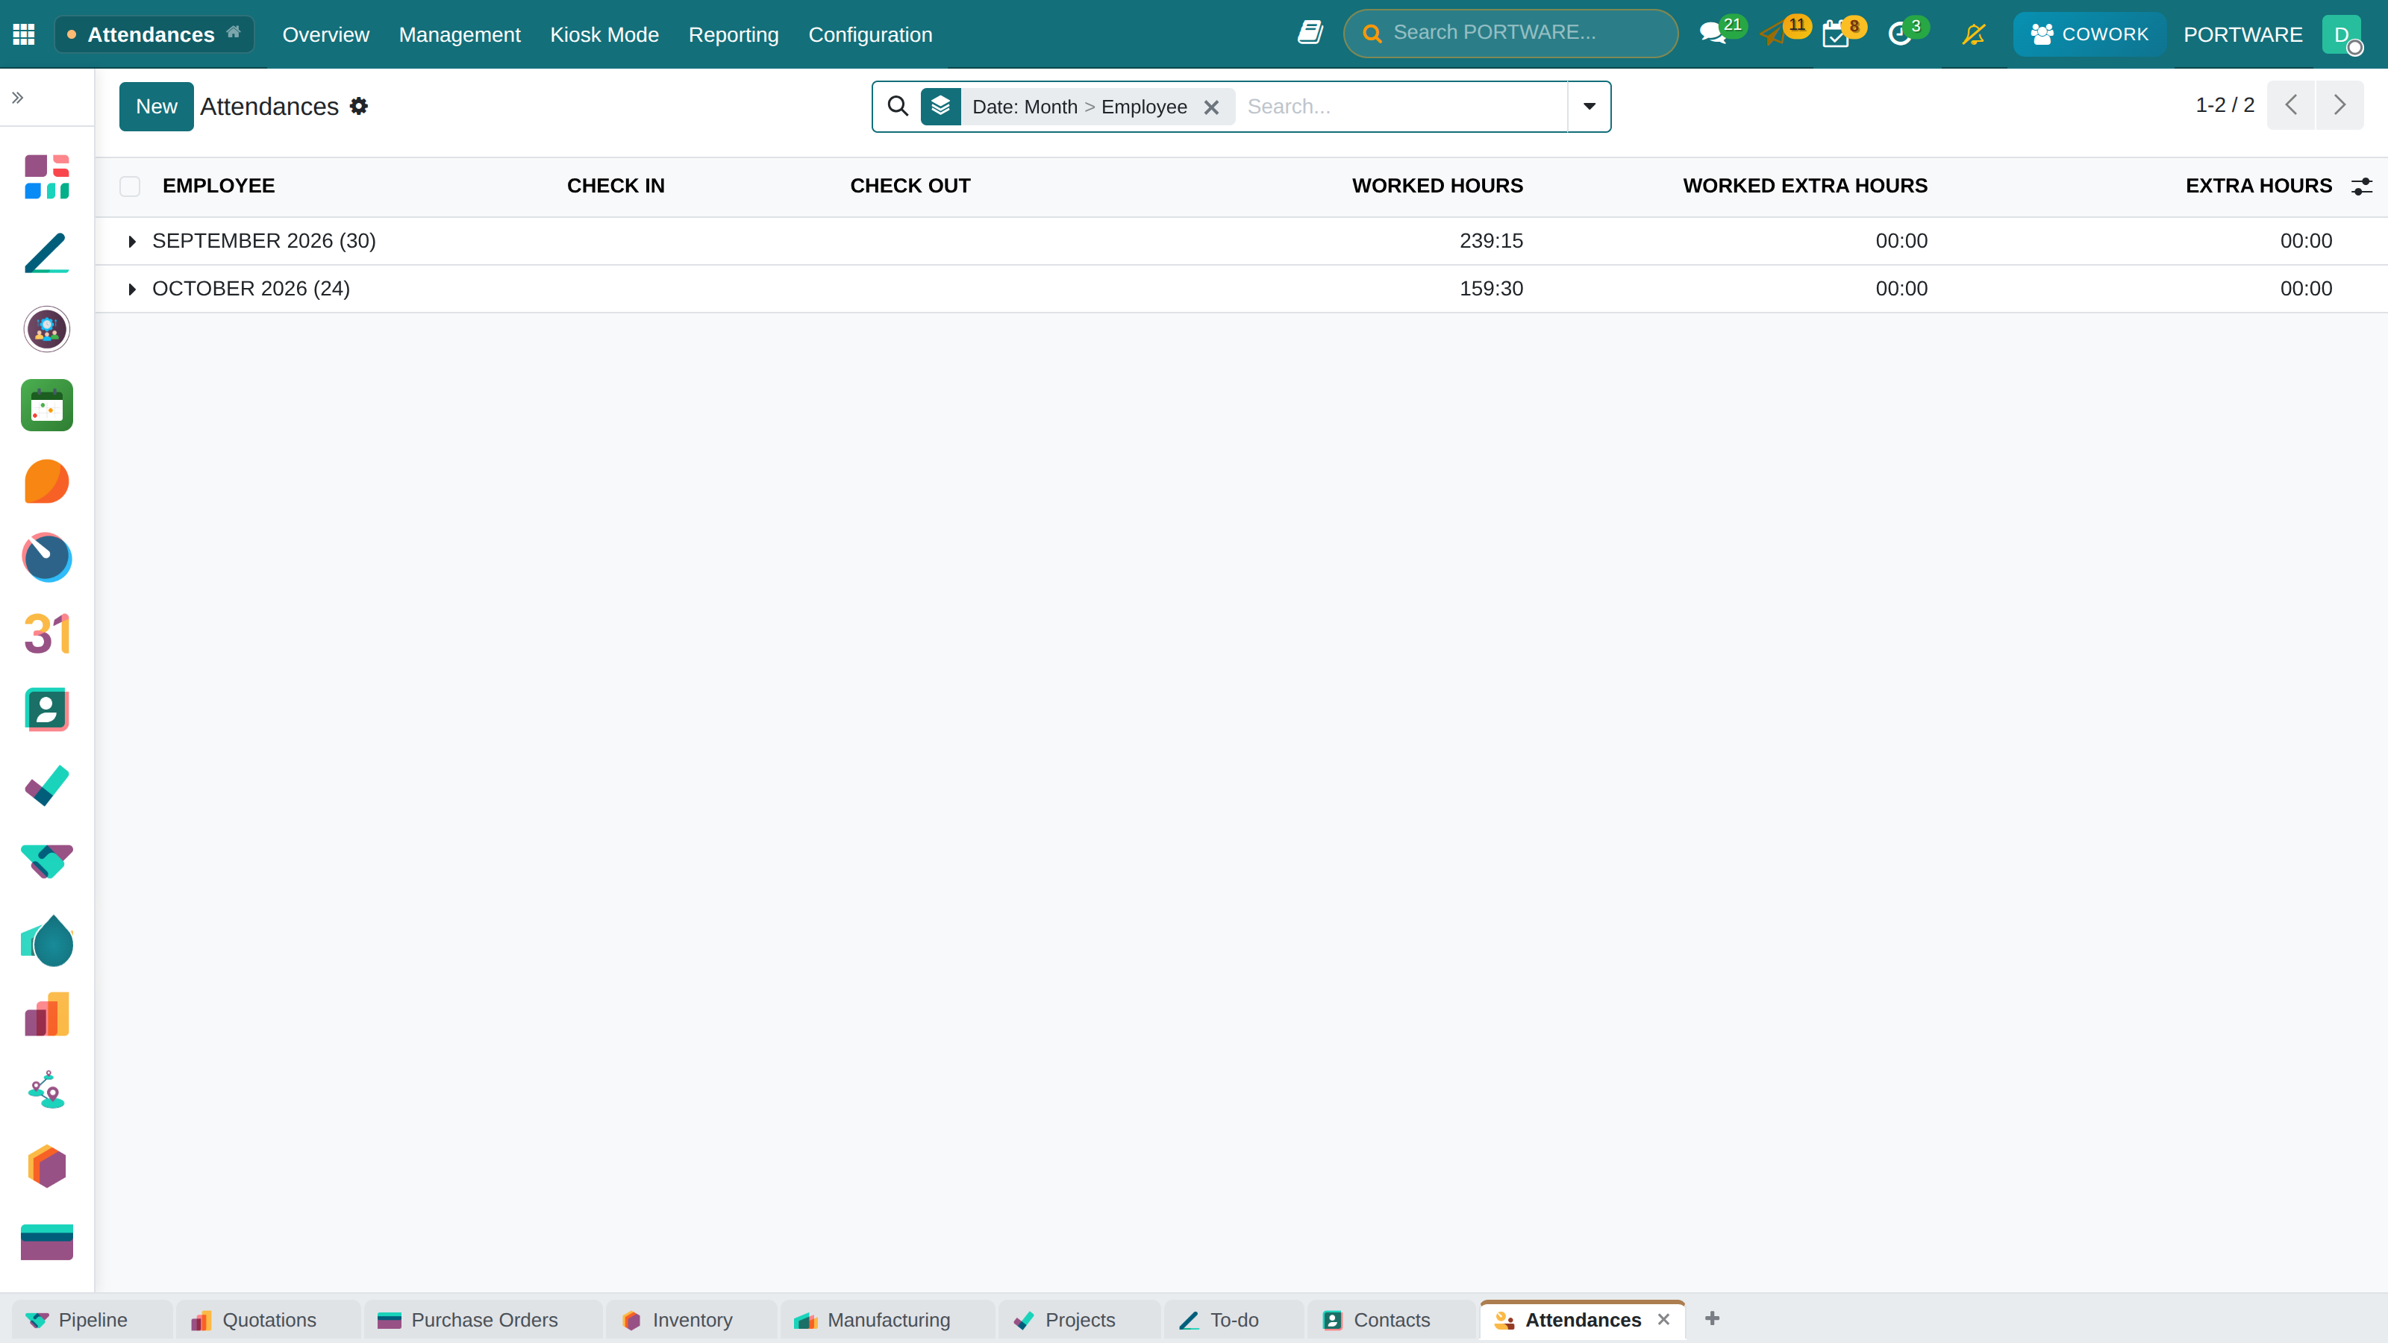Open the Attendances settings gear
This screenshot has height=1343, width=2388.
[x=359, y=107]
